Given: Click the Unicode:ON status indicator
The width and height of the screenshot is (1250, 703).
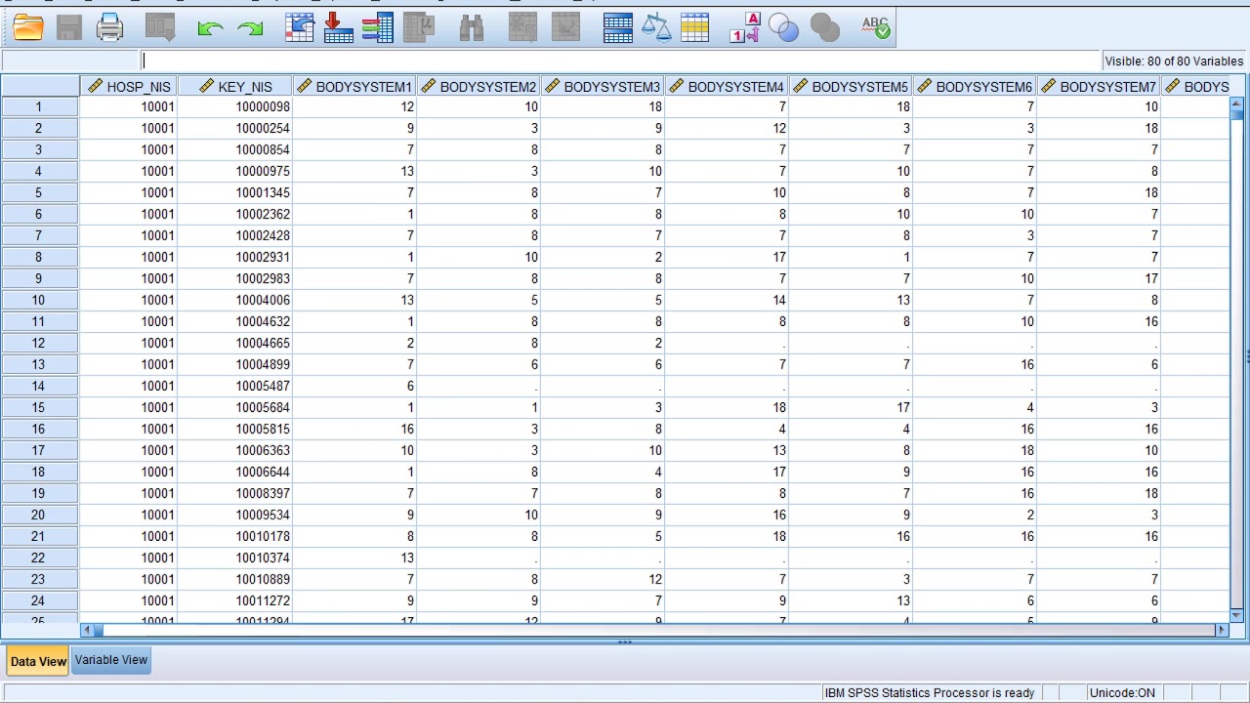Looking at the screenshot, I should (1122, 693).
